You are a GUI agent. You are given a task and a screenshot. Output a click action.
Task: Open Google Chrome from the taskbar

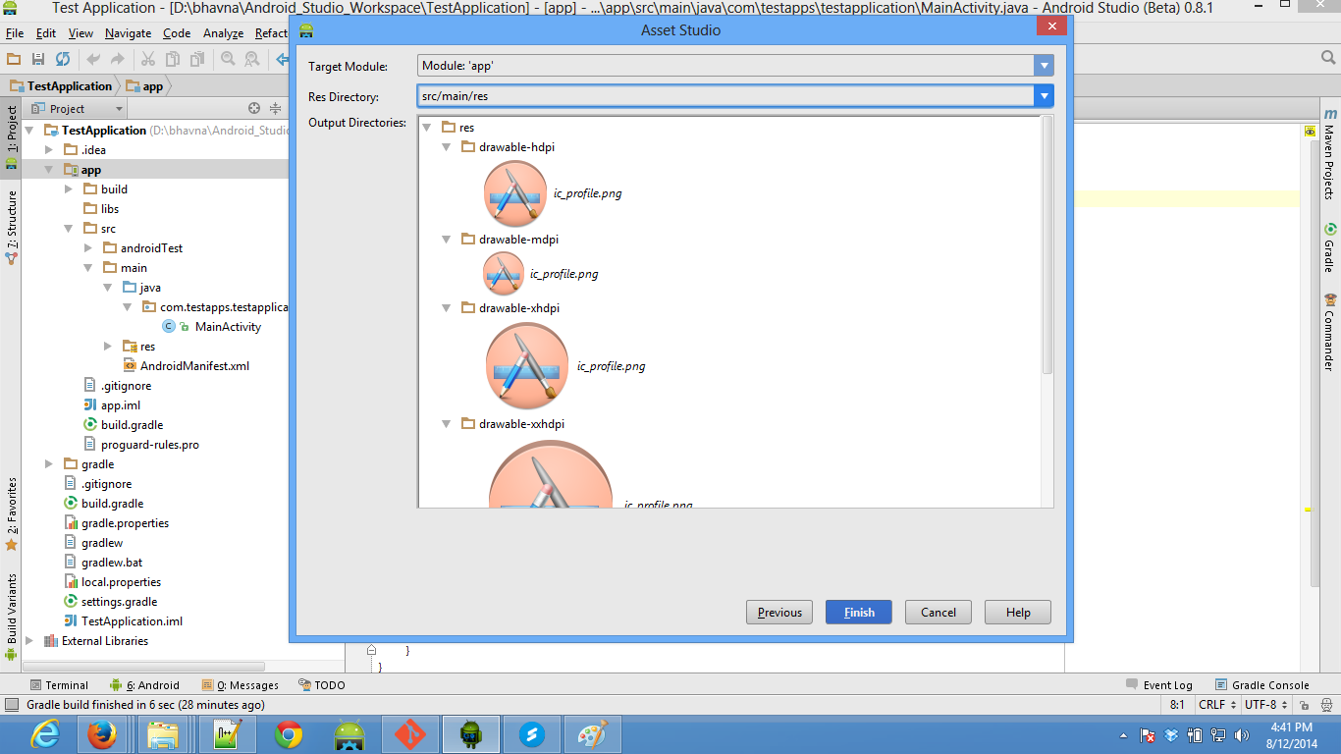tap(289, 734)
